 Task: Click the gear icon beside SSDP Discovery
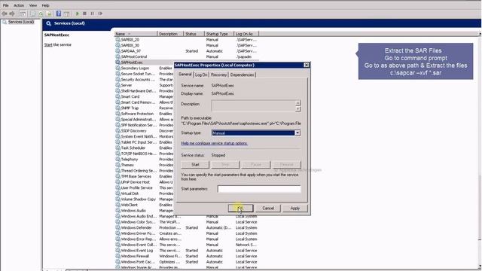click(117, 130)
